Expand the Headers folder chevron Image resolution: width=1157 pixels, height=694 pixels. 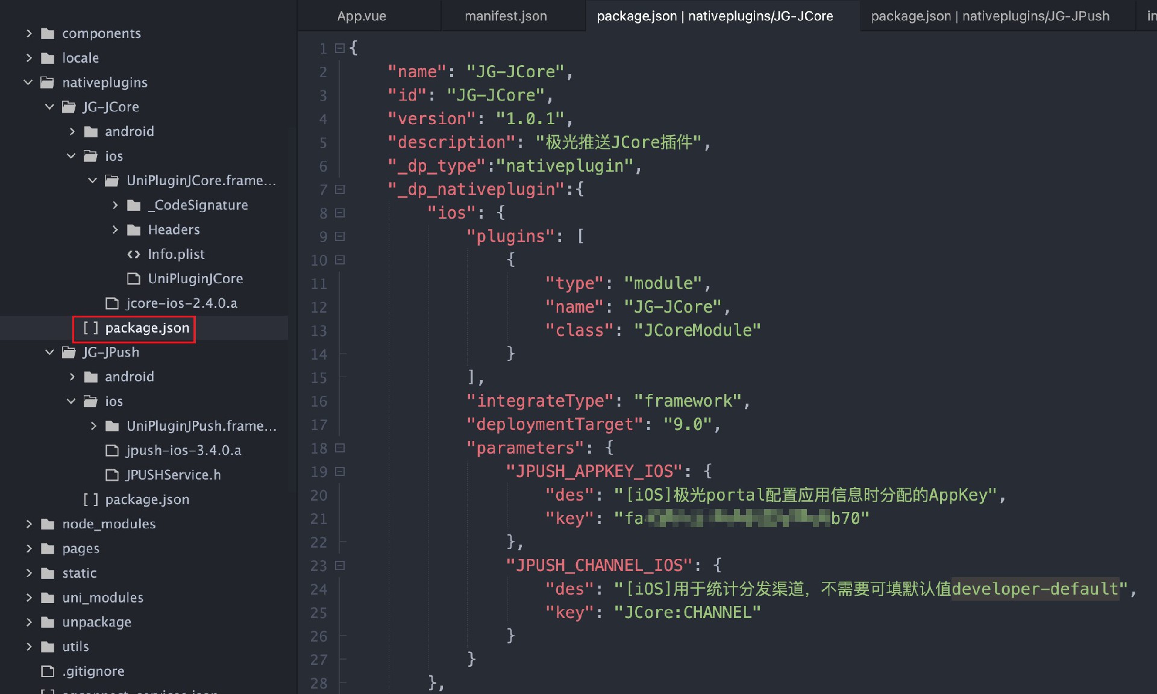(x=115, y=230)
